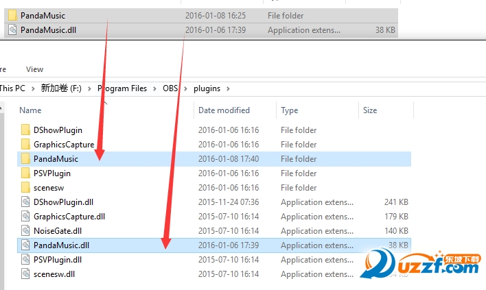Viewport: 486px width, 290px height.
Task: Navigate to Program Files breadcrumb
Action: pos(122,88)
